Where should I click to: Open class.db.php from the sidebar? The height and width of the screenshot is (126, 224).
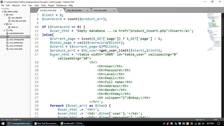pyautogui.click(x=16, y=18)
